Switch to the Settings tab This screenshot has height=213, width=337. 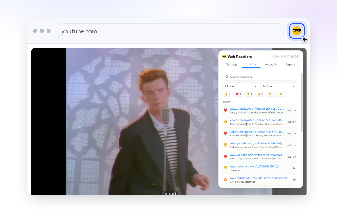(232, 64)
